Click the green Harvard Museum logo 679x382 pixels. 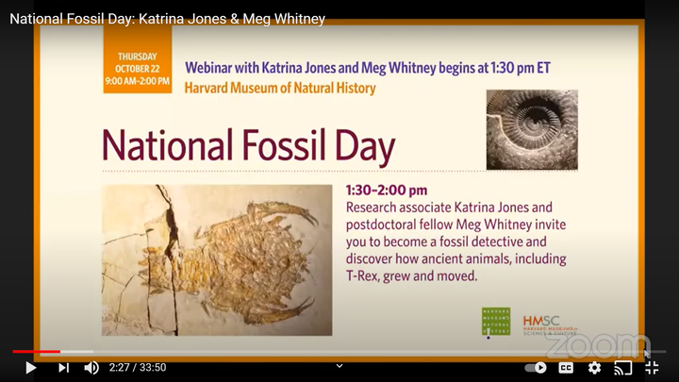(496, 322)
